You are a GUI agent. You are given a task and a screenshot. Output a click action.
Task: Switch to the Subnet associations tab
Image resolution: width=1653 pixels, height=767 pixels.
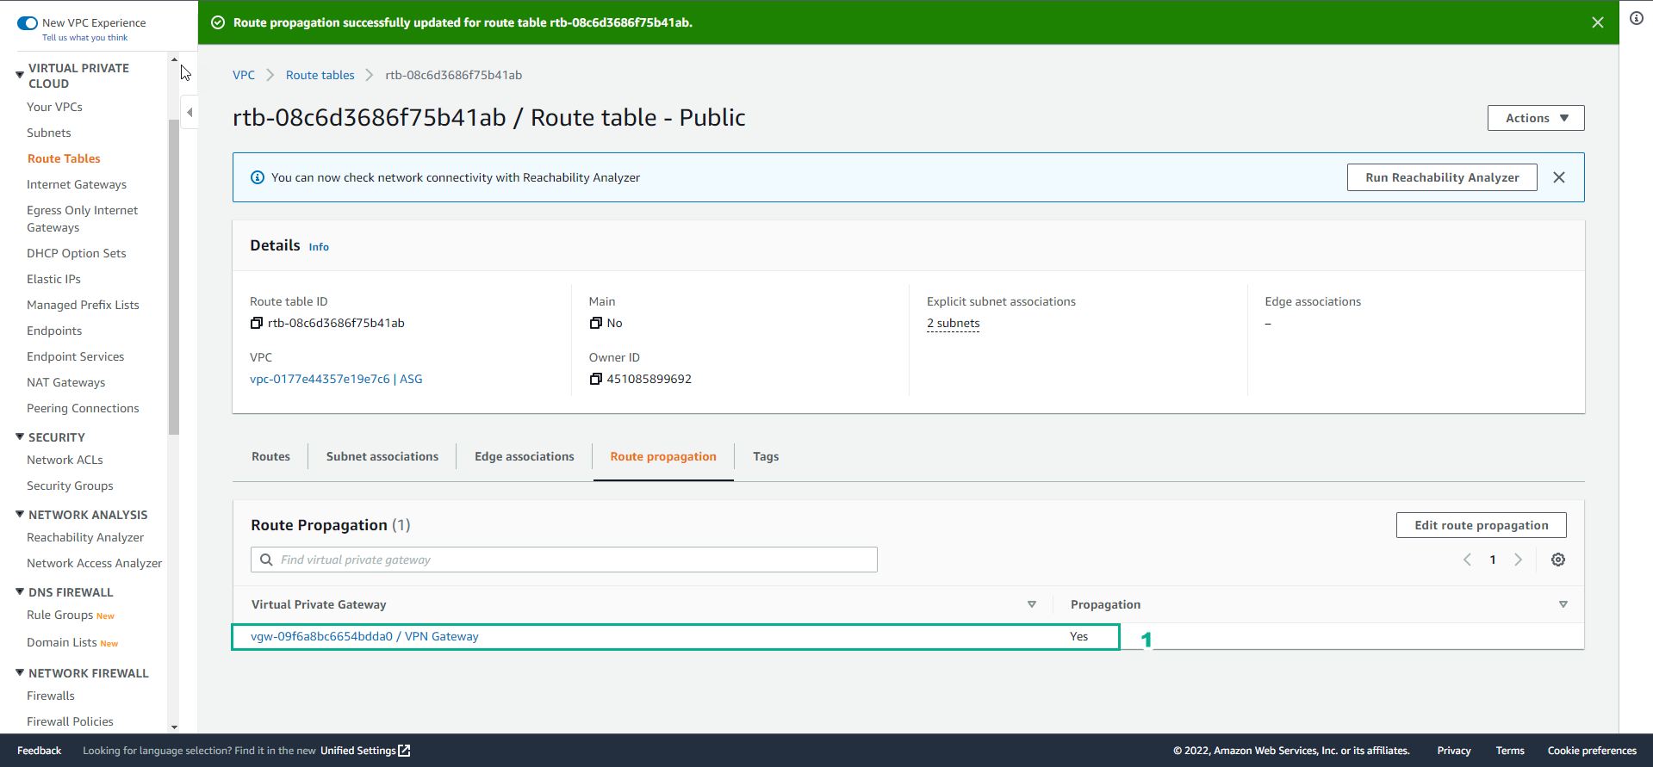[382, 456]
